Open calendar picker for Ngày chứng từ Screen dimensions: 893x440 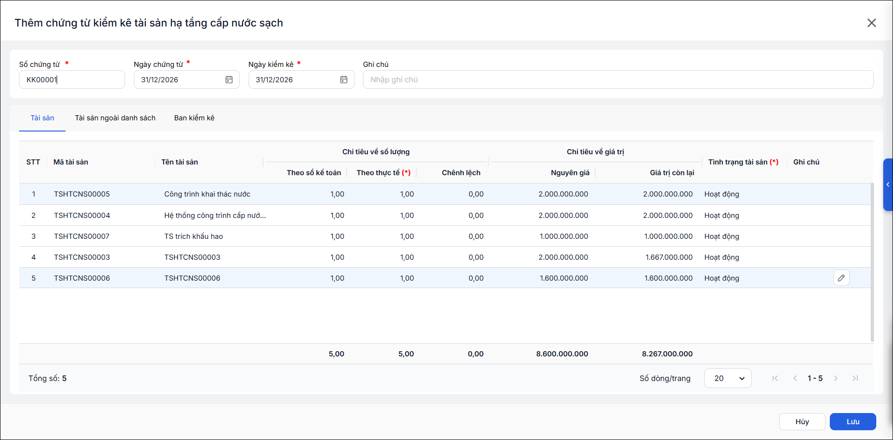point(229,79)
